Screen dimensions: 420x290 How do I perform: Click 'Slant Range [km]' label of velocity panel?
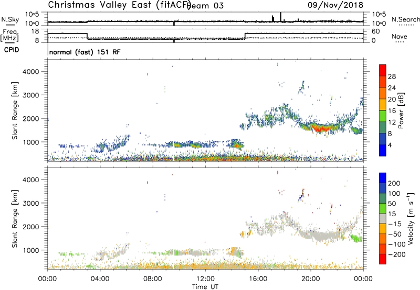(x=15, y=219)
